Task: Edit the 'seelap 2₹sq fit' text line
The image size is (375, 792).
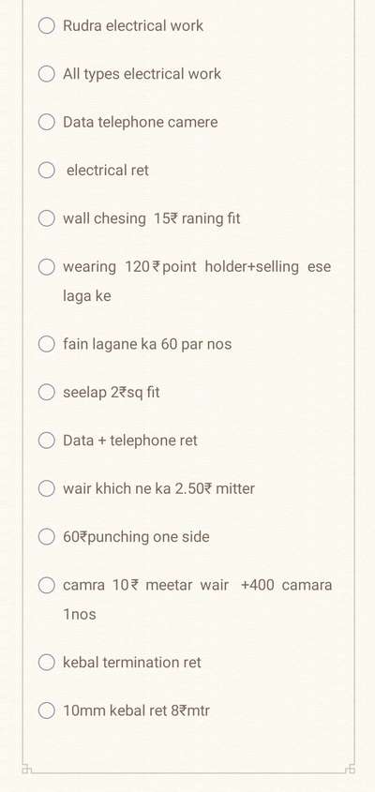Action: coord(112,393)
